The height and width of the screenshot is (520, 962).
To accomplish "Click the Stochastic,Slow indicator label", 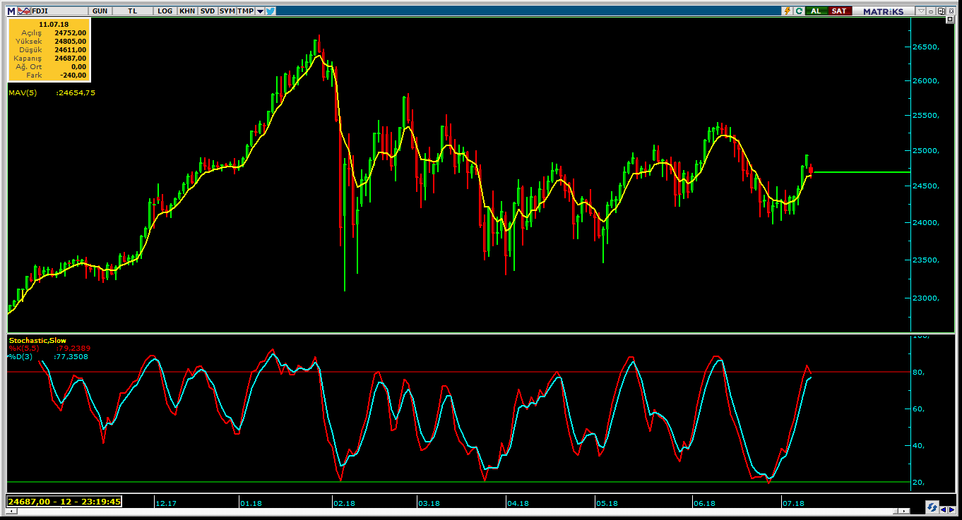I will click(37, 340).
